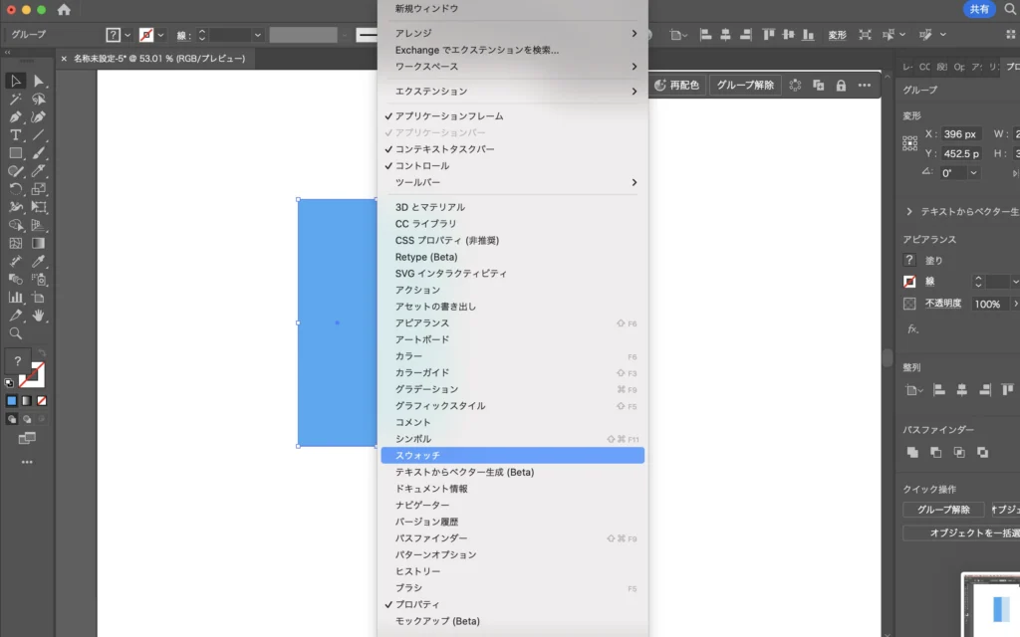
Task: Click the 共有 share button
Action: click(x=979, y=9)
